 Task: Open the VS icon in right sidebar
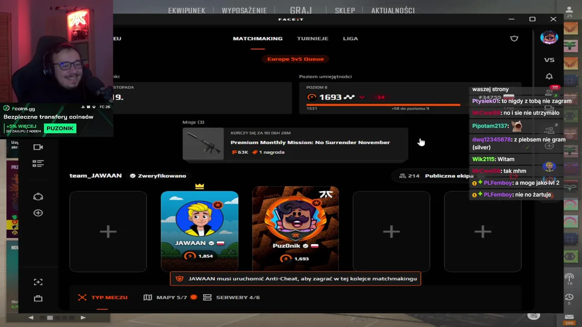549,60
